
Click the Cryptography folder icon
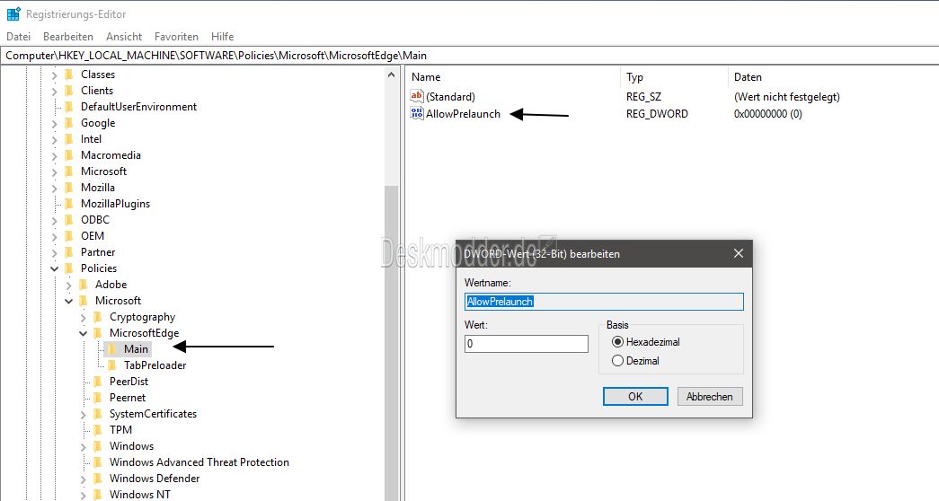[98, 317]
